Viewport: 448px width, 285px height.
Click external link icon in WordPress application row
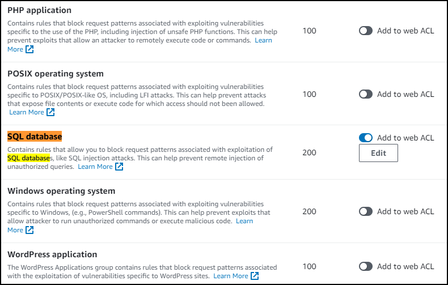255,276
